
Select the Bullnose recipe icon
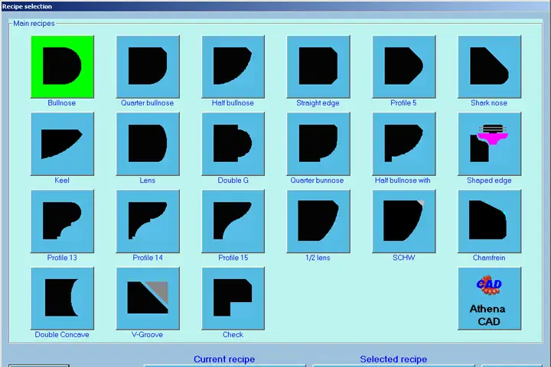(62, 67)
